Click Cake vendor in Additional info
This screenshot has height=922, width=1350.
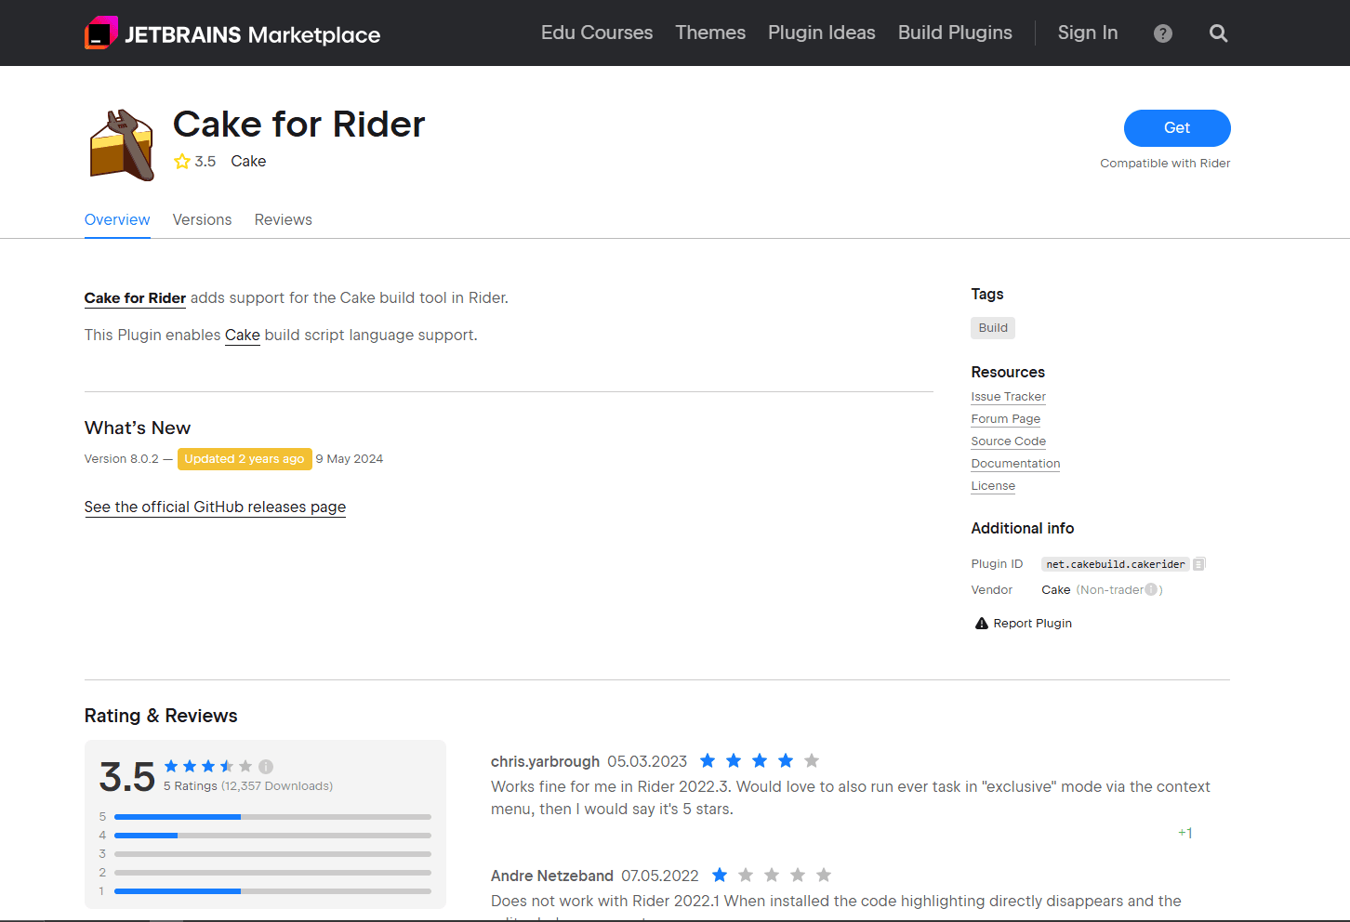click(1055, 589)
